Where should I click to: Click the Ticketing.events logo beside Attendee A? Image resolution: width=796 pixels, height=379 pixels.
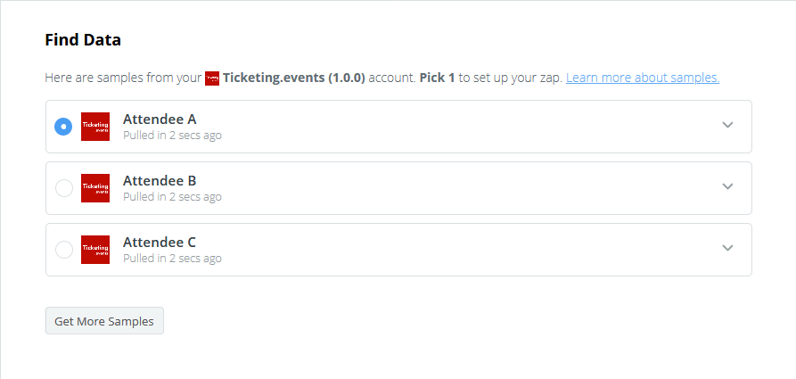[x=95, y=127]
